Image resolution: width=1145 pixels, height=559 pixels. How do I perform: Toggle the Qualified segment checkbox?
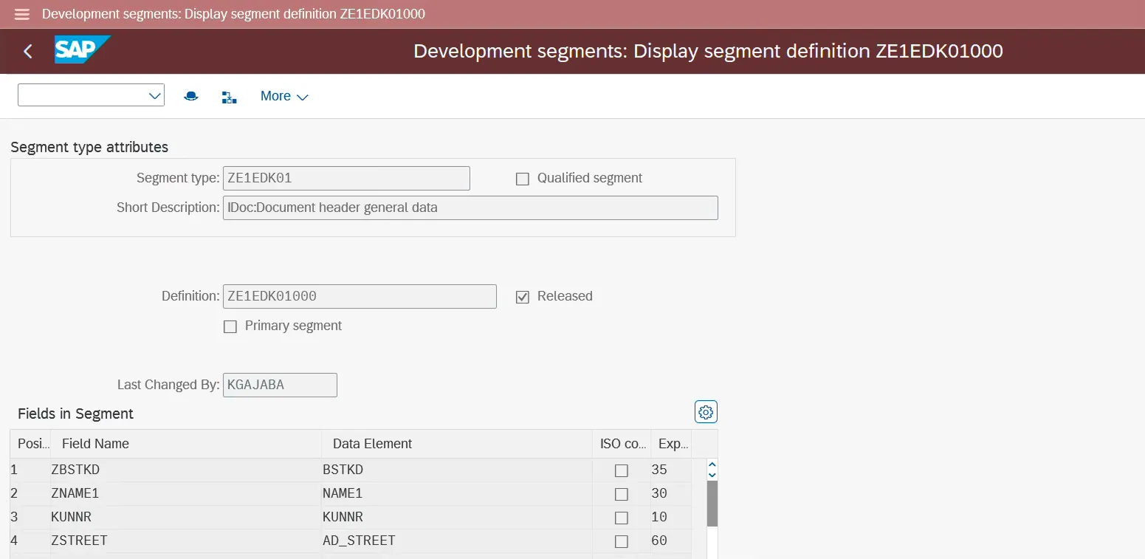click(x=523, y=179)
